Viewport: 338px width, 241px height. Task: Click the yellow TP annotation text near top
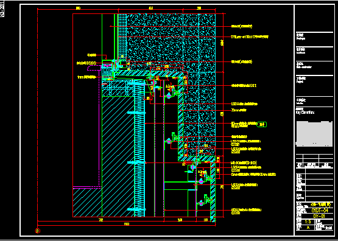(x=250, y=37)
